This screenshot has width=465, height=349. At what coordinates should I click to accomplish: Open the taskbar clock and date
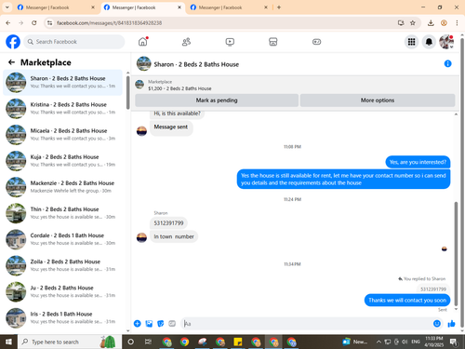click(x=434, y=342)
